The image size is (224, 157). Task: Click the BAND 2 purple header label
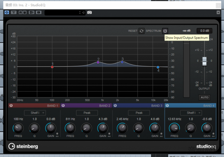click(x=104, y=106)
